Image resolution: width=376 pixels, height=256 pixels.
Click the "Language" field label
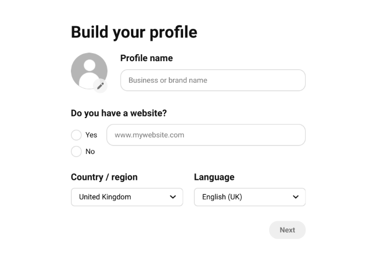214,177
